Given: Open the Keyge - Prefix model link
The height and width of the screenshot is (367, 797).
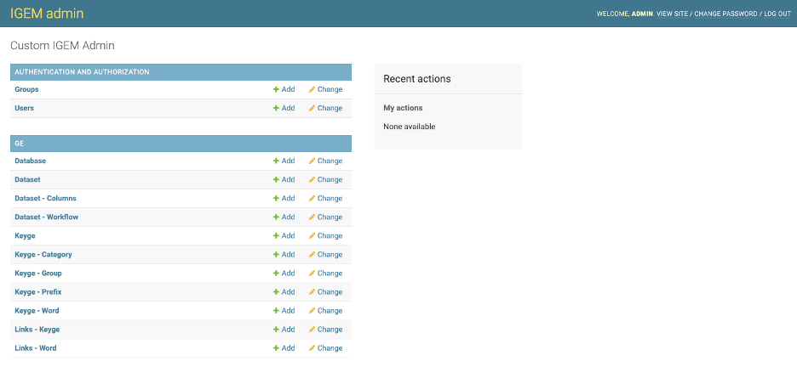Looking at the screenshot, I should click(x=38, y=292).
